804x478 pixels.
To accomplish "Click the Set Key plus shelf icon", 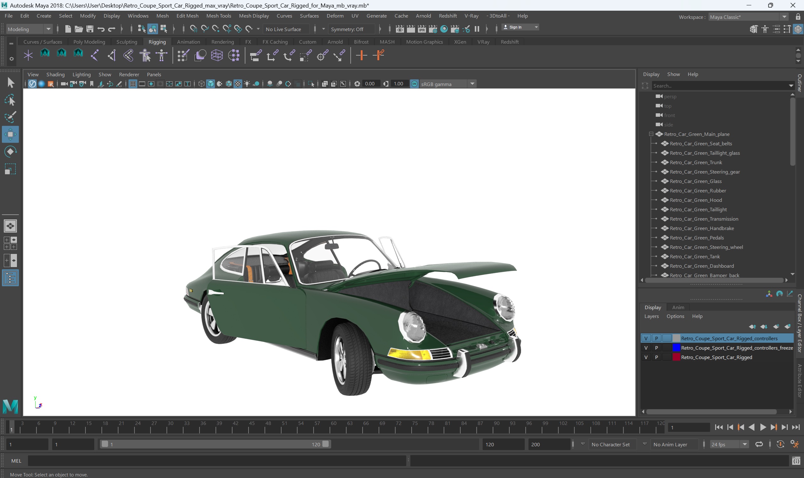I will tap(361, 55).
